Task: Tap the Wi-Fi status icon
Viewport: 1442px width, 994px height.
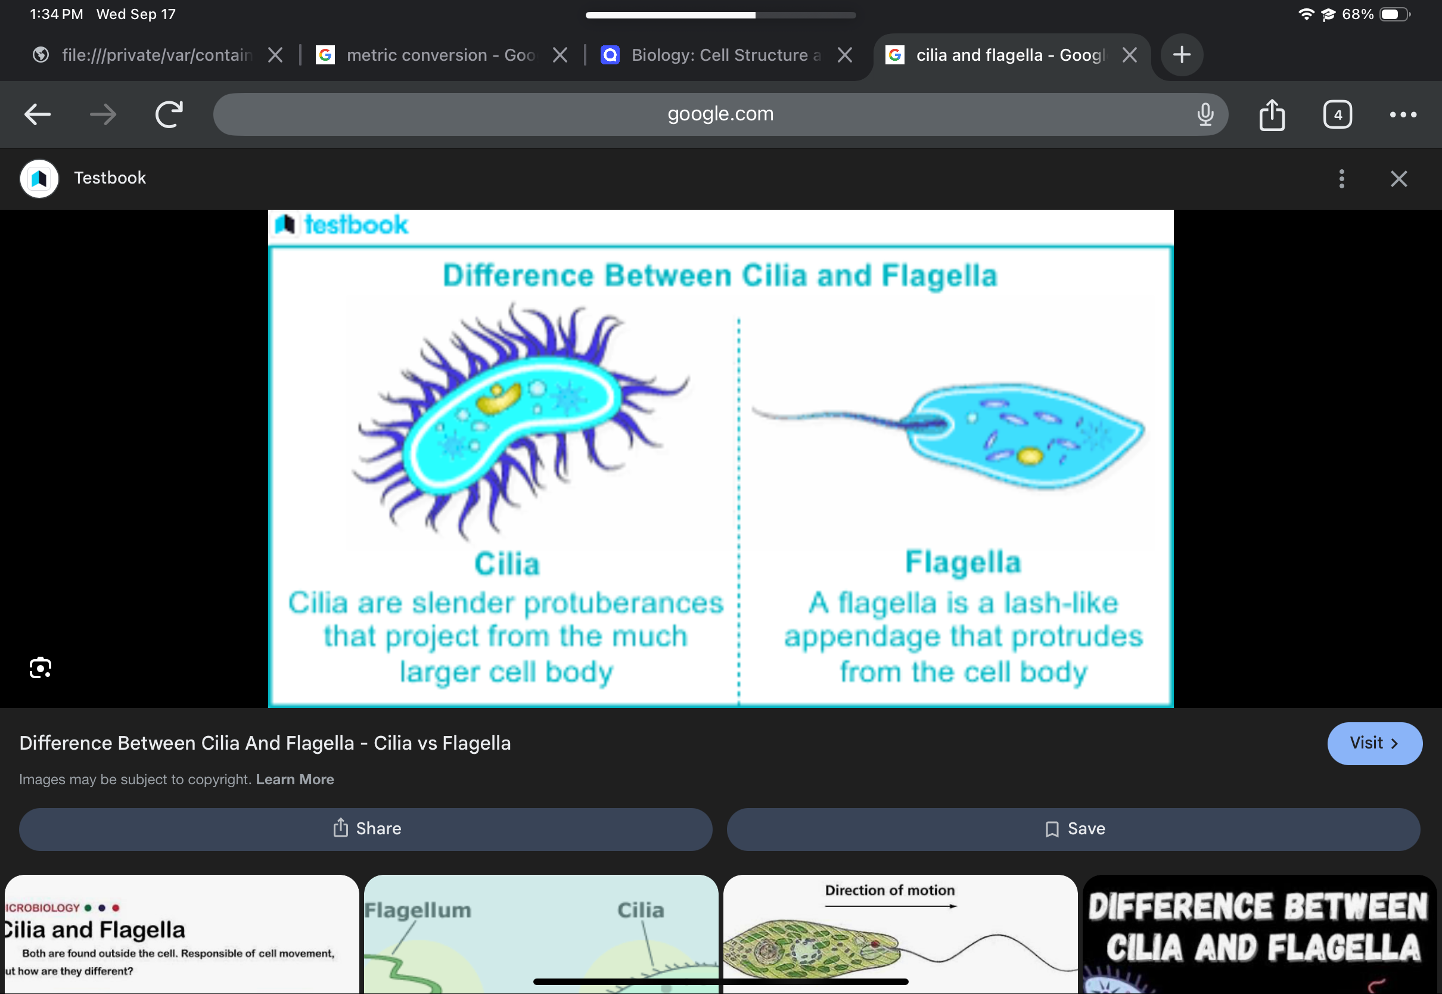Action: (x=1306, y=14)
